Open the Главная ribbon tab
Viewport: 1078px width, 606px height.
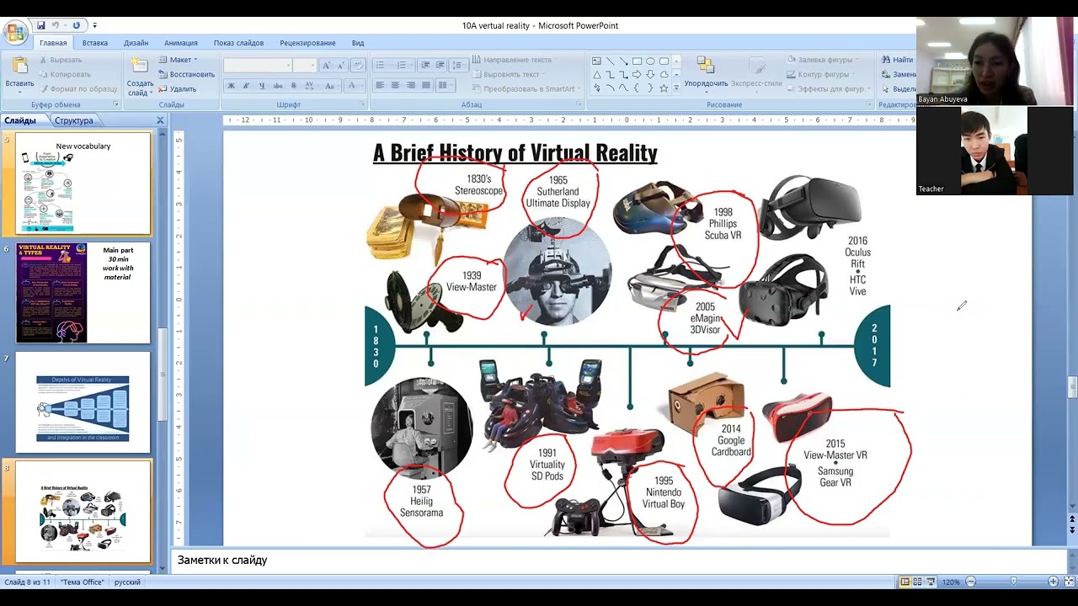point(53,43)
